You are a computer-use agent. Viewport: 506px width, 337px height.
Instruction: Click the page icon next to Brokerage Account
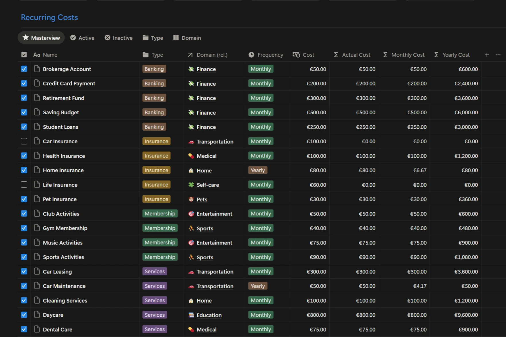37,69
